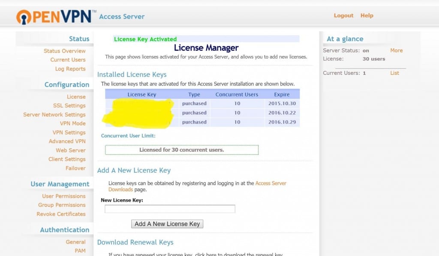439x256 pixels.
Task: Click More next to Server Status
Action: (x=396, y=50)
